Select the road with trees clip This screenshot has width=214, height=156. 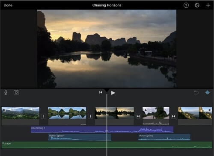point(156,116)
